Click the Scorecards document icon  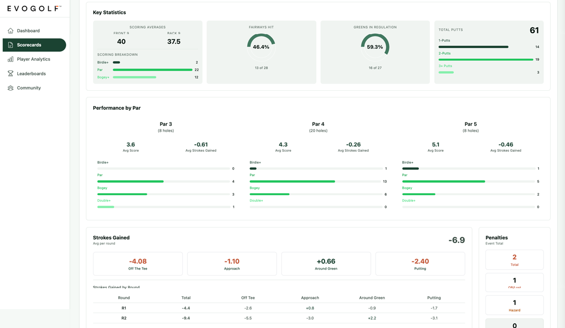tap(10, 45)
